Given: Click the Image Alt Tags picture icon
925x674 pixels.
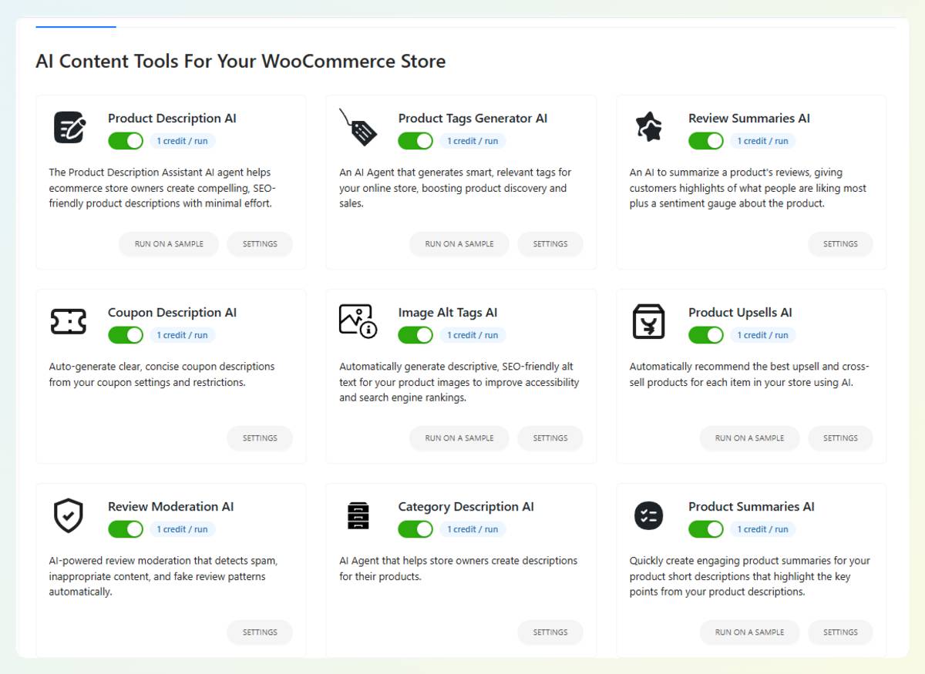Looking at the screenshot, I should click(x=358, y=320).
